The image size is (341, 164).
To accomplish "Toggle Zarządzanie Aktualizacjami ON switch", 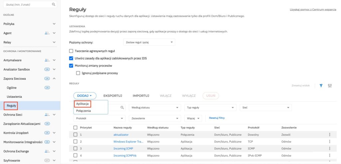I will click(47, 124).
